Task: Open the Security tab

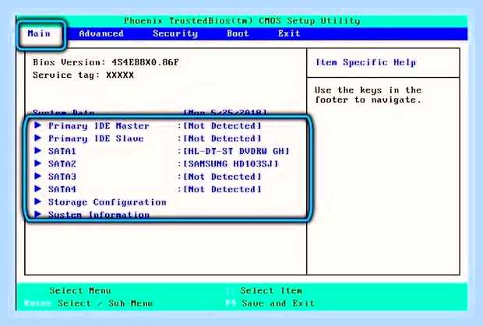Action: [175, 33]
